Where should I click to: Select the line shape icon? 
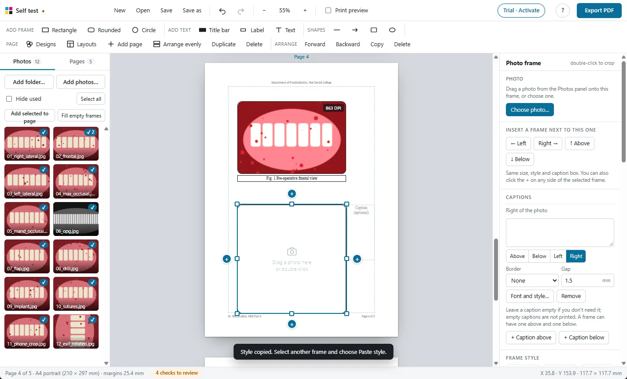pos(337,30)
